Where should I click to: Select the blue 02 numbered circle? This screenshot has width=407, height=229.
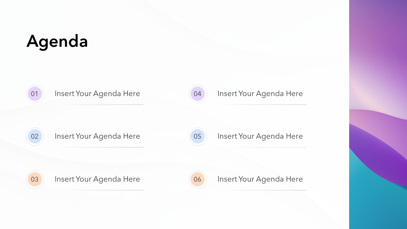pos(35,136)
